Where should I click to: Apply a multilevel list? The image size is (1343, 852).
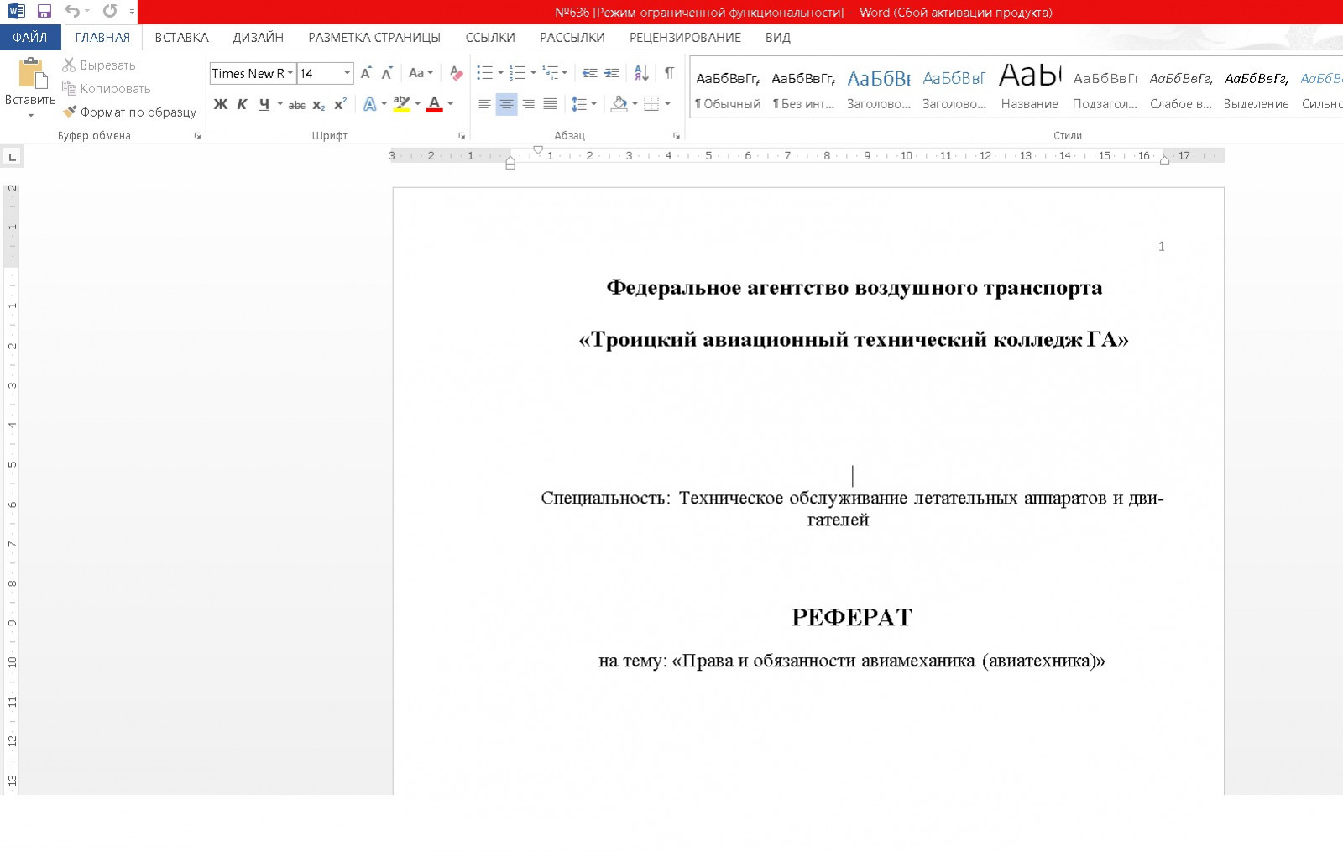coord(551,74)
